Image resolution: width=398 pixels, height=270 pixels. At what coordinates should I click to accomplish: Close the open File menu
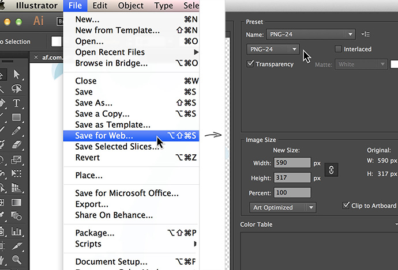pyautogui.click(x=75, y=5)
